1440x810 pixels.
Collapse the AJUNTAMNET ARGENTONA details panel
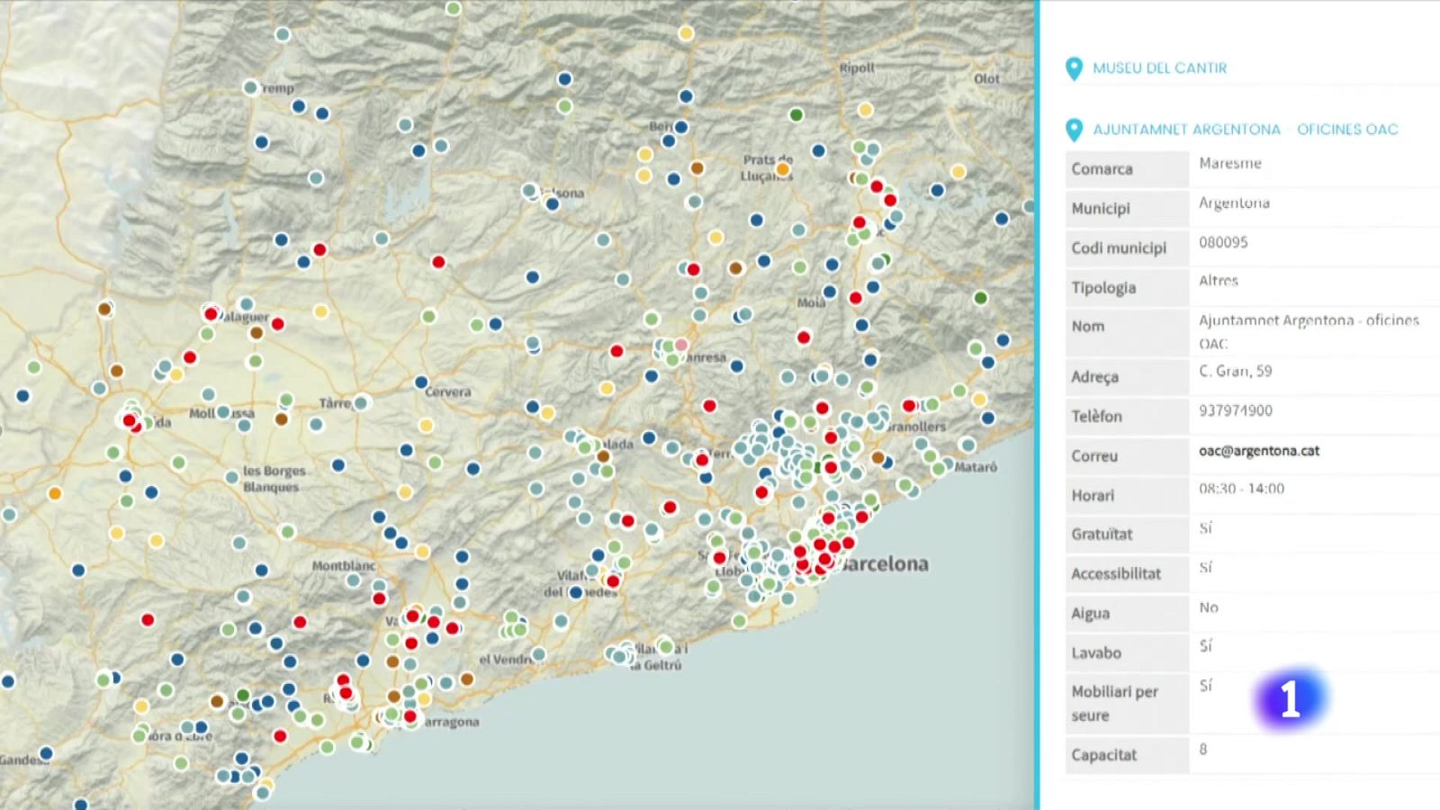coord(1246,129)
